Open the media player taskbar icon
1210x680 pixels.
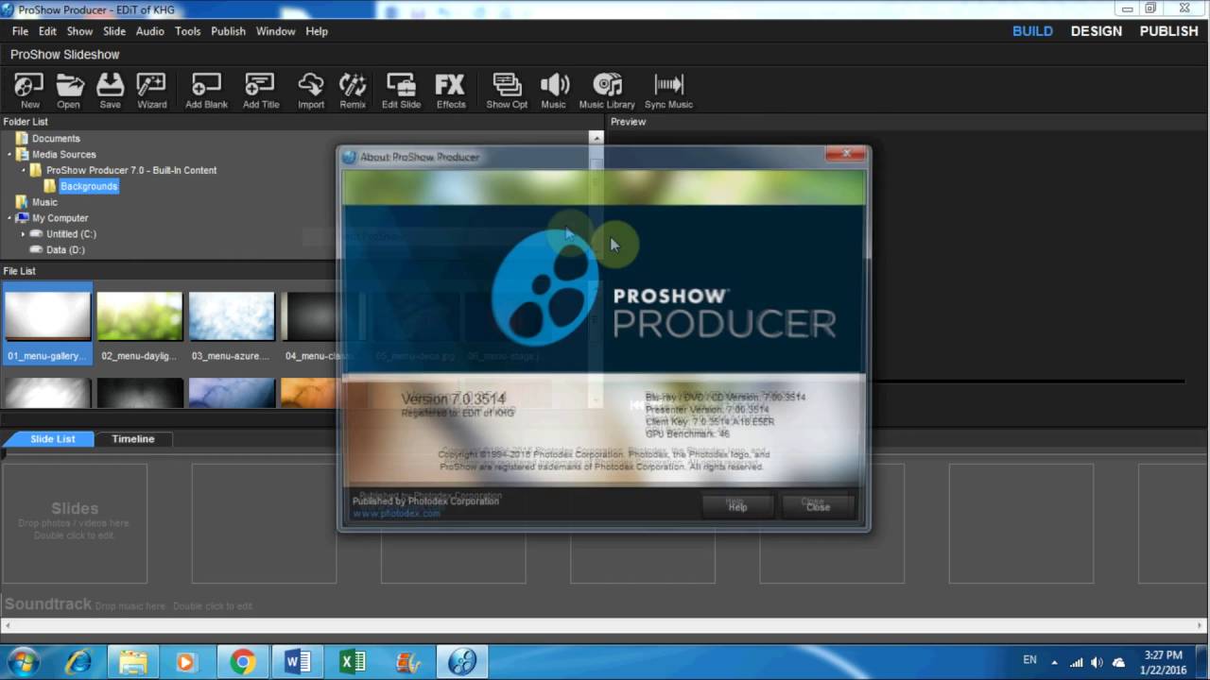tap(187, 662)
